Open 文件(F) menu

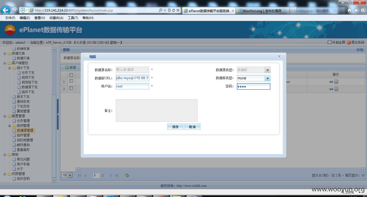(10, 18)
